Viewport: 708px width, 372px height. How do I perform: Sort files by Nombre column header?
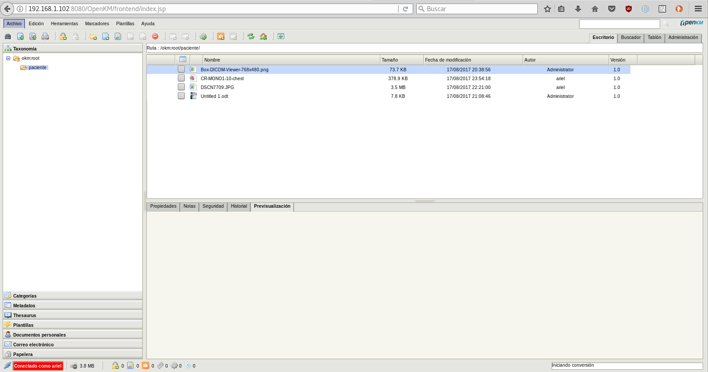point(212,60)
